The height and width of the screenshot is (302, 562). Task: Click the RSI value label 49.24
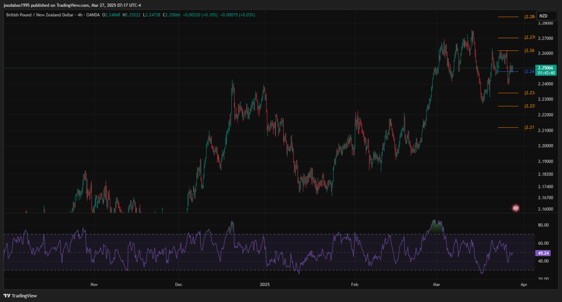(x=543, y=253)
